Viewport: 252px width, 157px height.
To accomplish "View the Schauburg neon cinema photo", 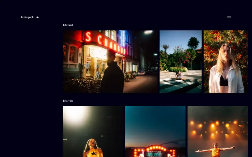I will 110,62.
